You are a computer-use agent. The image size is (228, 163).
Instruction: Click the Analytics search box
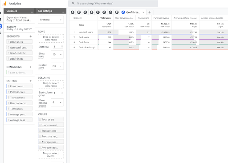tap(113, 4)
